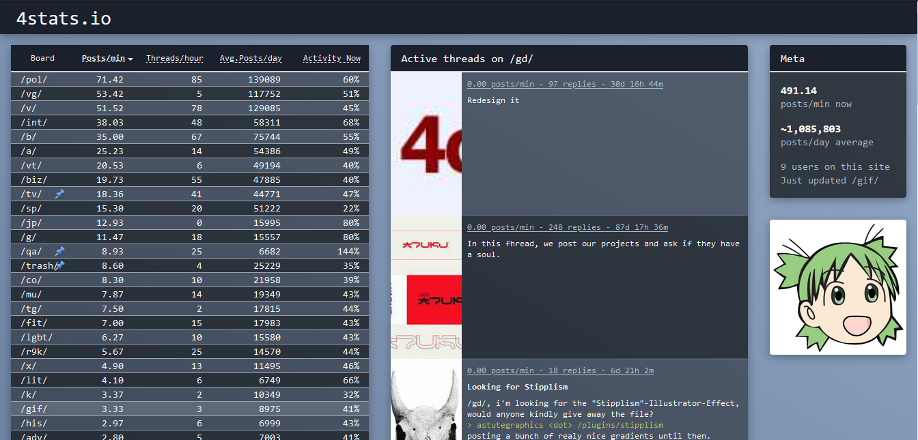
Task: Sort the table by Threads/hour
Action: [x=174, y=59]
